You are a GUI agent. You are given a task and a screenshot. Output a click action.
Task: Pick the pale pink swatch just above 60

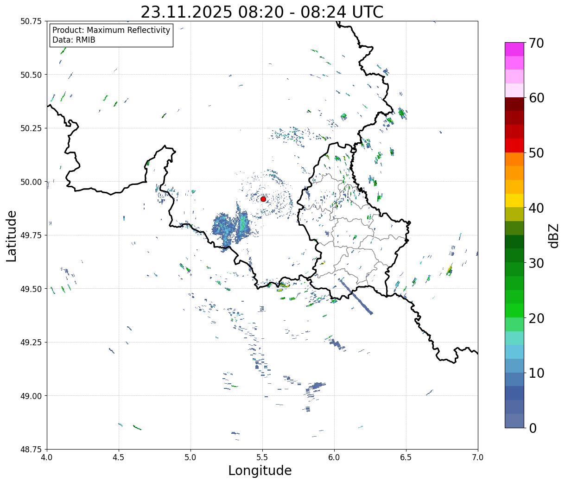tap(514, 90)
